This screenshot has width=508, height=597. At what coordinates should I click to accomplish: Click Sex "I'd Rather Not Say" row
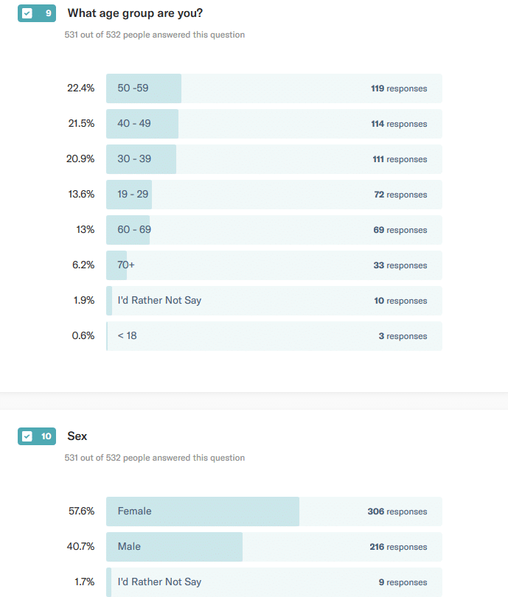click(274, 582)
